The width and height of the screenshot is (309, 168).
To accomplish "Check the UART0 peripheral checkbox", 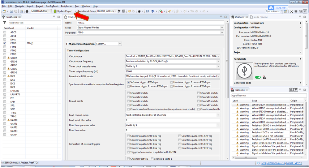I will coord(5,120).
